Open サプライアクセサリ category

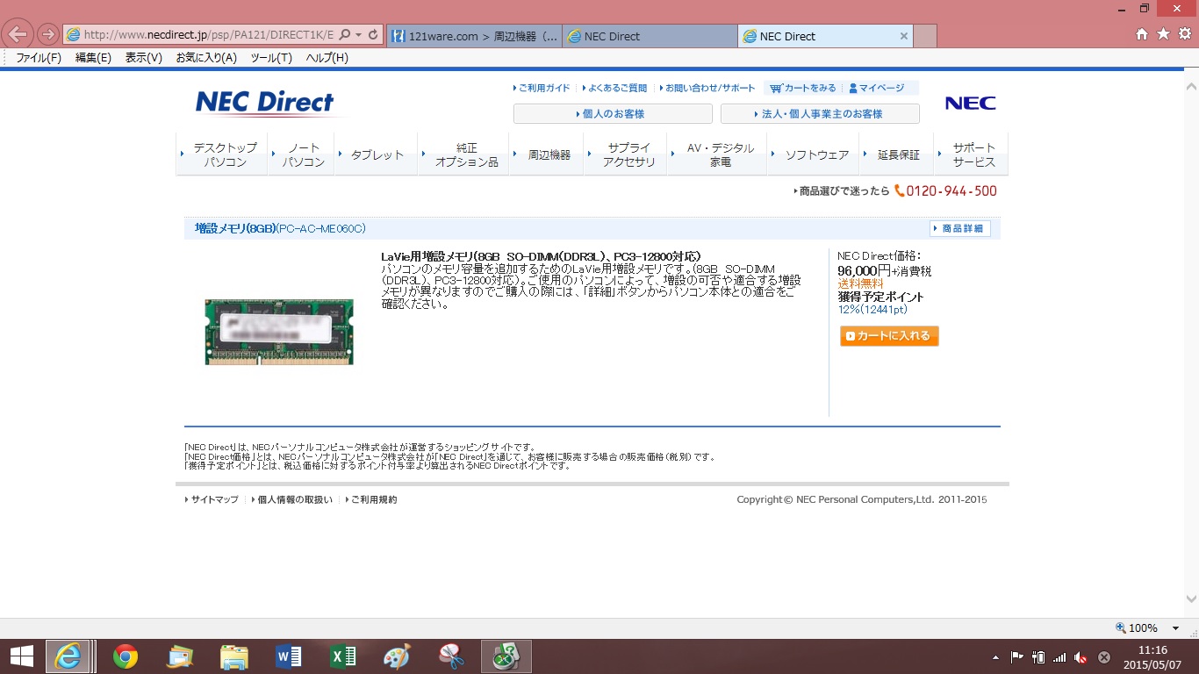[627, 154]
